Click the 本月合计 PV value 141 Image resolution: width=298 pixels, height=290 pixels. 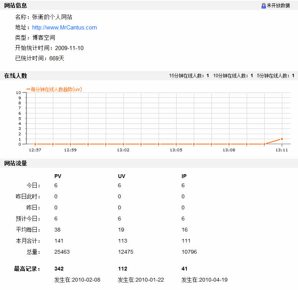[x=59, y=241]
